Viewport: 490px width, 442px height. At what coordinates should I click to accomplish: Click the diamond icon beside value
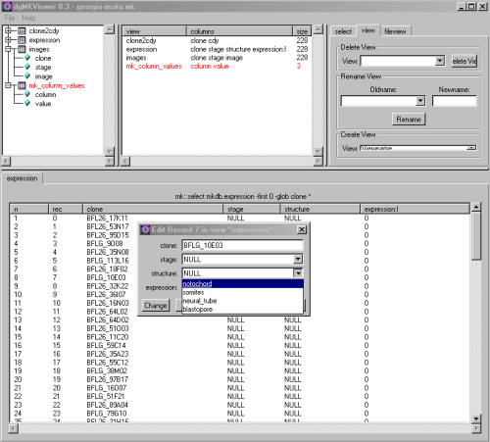pyautogui.click(x=27, y=103)
